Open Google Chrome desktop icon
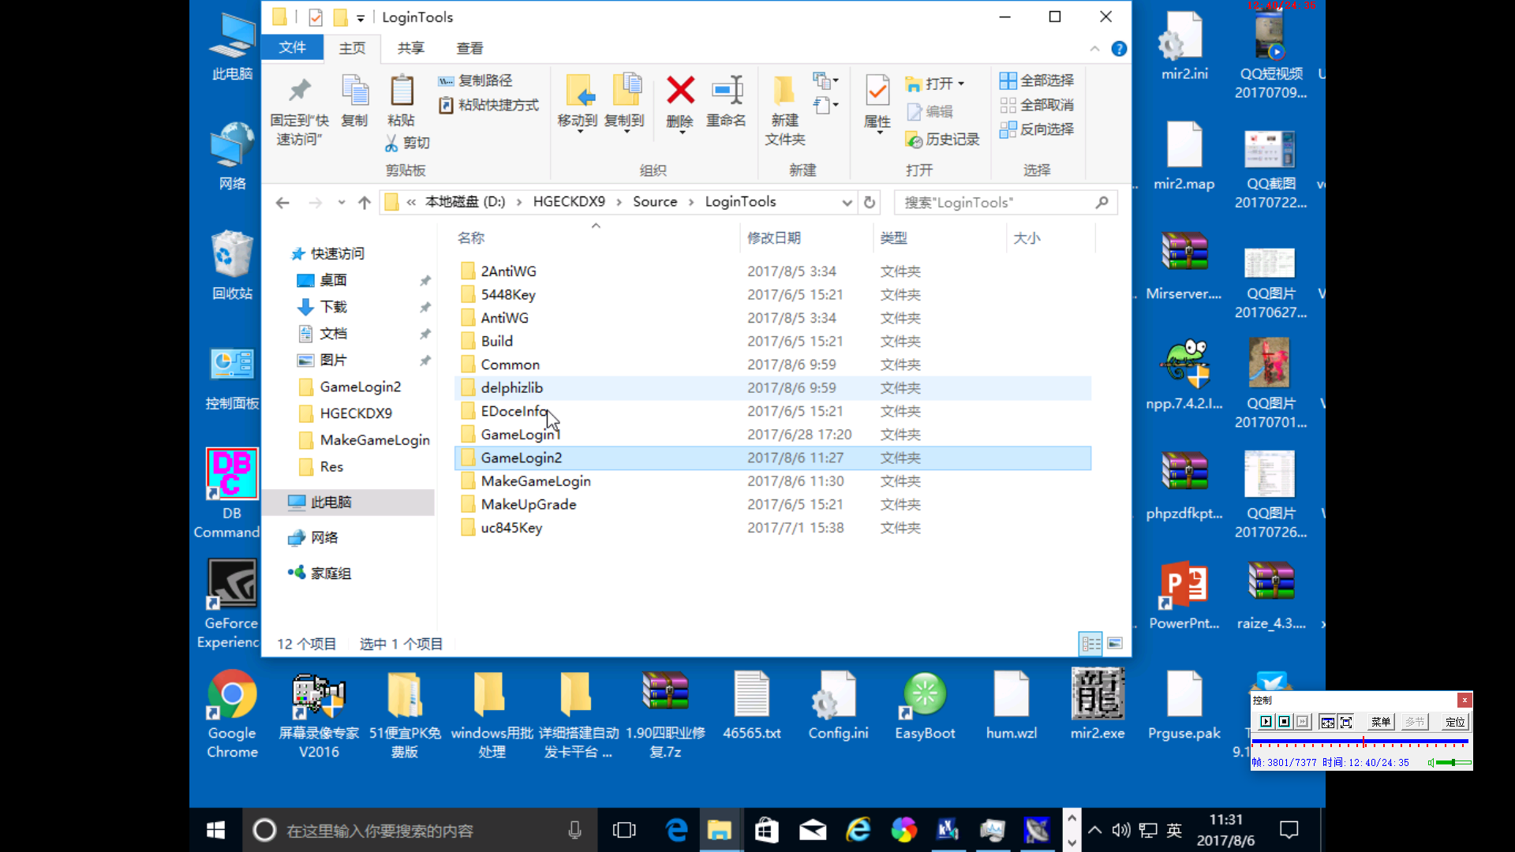The height and width of the screenshot is (852, 1515). pyautogui.click(x=232, y=715)
